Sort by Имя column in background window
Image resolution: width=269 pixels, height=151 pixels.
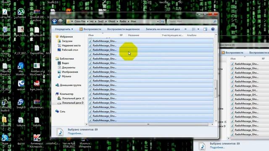pyautogui.click(x=233, y=59)
